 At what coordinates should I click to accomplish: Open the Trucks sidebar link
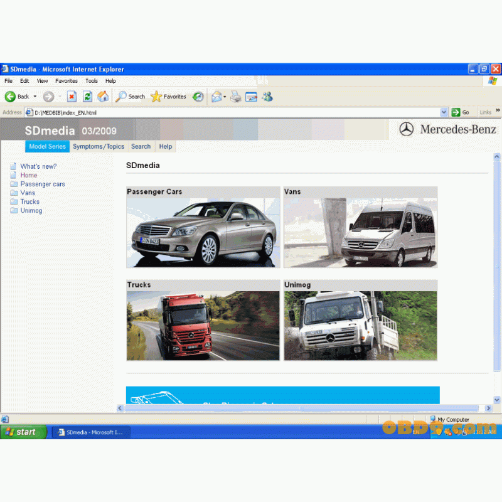pyautogui.click(x=30, y=201)
